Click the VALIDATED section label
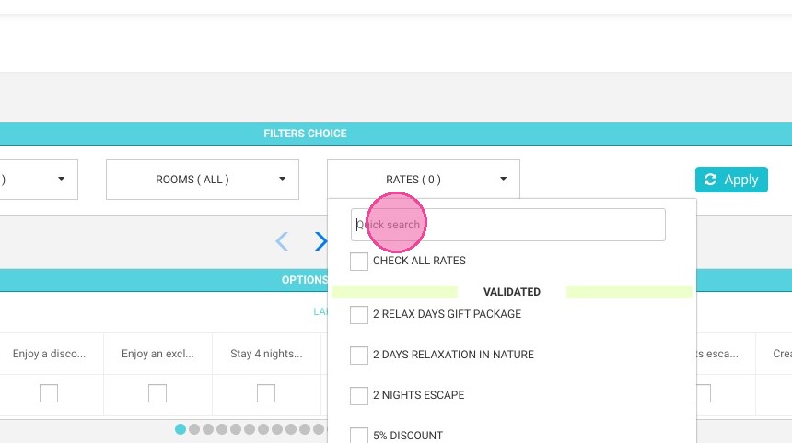The height and width of the screenshot is (443, 792). (512, 292)
